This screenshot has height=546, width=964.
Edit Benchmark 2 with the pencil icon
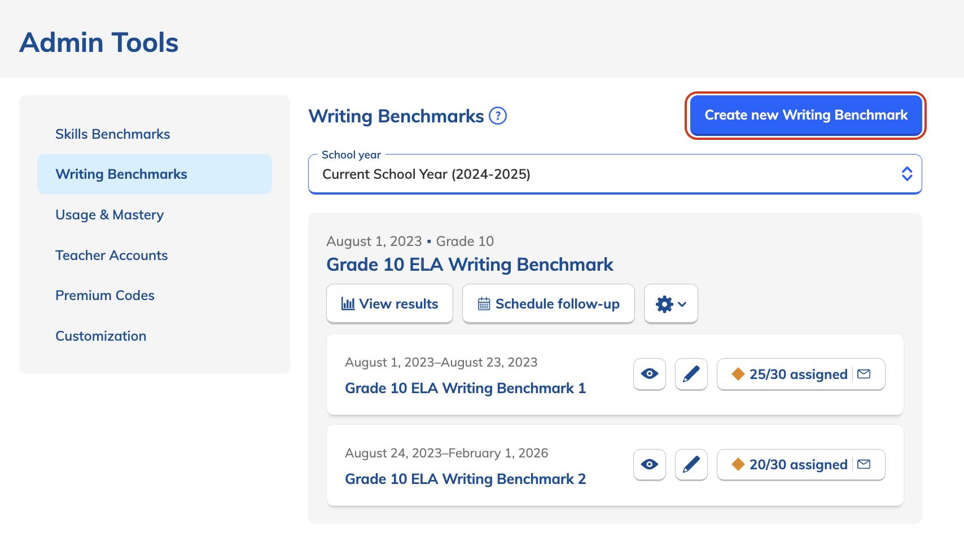691,464
